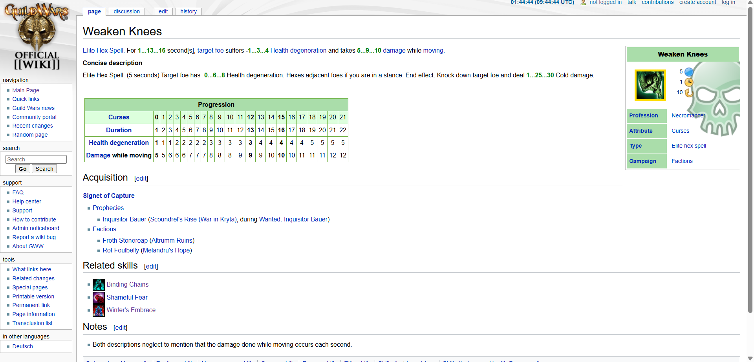Screen dimensions: 754x362
Task: Click the Attribute label in infobox
Action: point(641,131)
